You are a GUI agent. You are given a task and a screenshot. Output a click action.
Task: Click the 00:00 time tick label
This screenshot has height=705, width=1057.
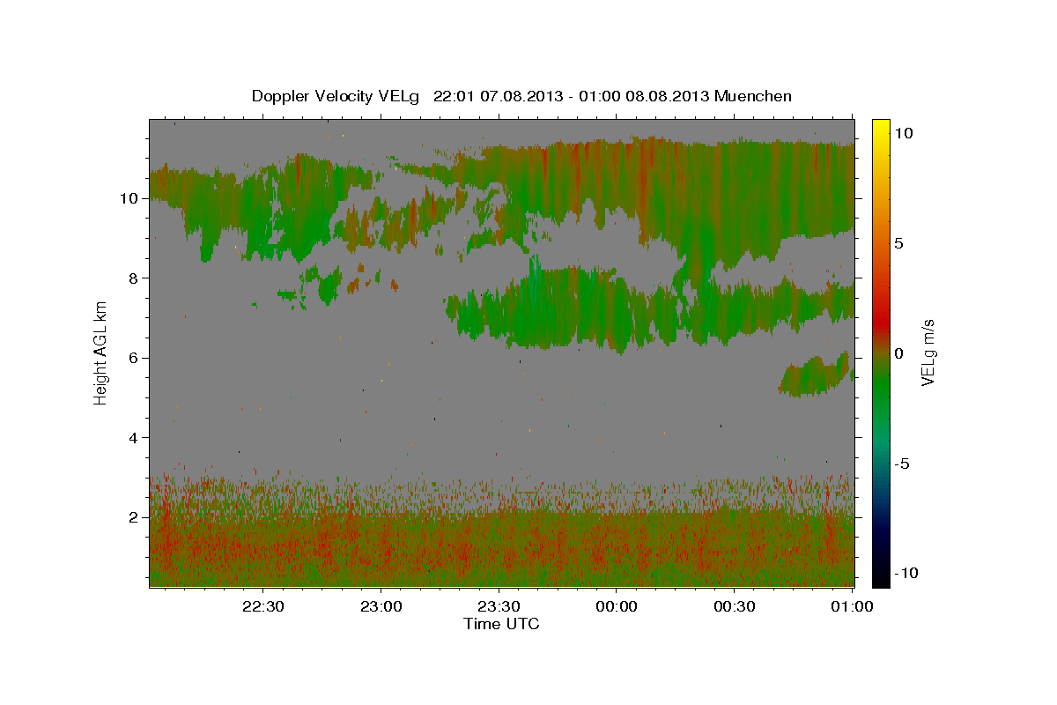616,606
